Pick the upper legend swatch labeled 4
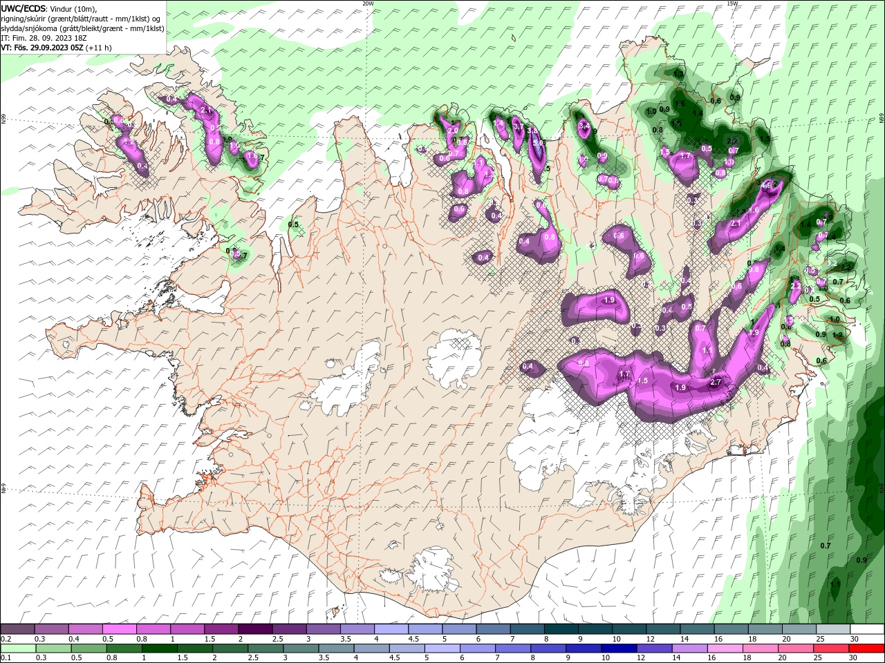 (x=391, y=629)
